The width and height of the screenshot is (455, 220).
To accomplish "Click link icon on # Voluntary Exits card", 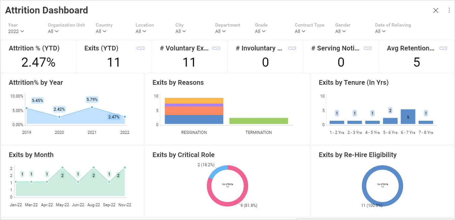I will click(216, 48).
